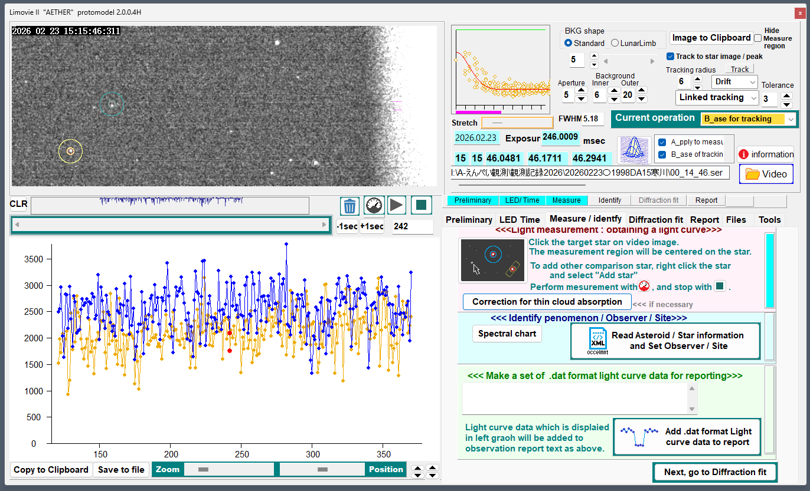Select the LunarLimb background shape

point(615,43)
